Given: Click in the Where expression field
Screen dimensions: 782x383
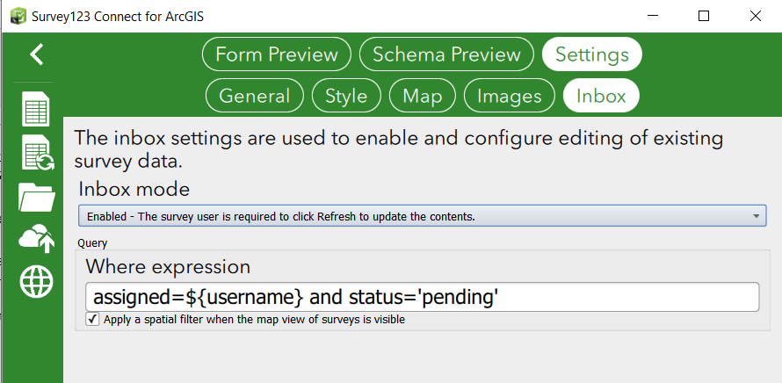Looking at the screenshot, I should [422, 297].
